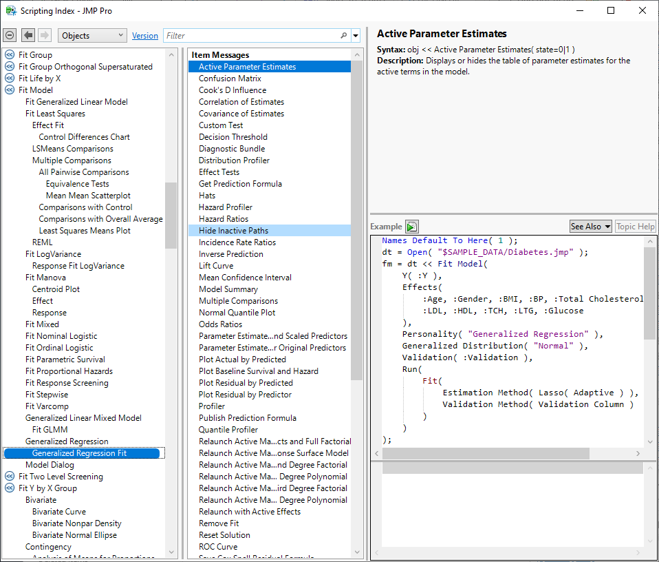Screen dimensions: 659x562
Task: Click the magnifier icon in the Filter box
Action: [344, 36]
